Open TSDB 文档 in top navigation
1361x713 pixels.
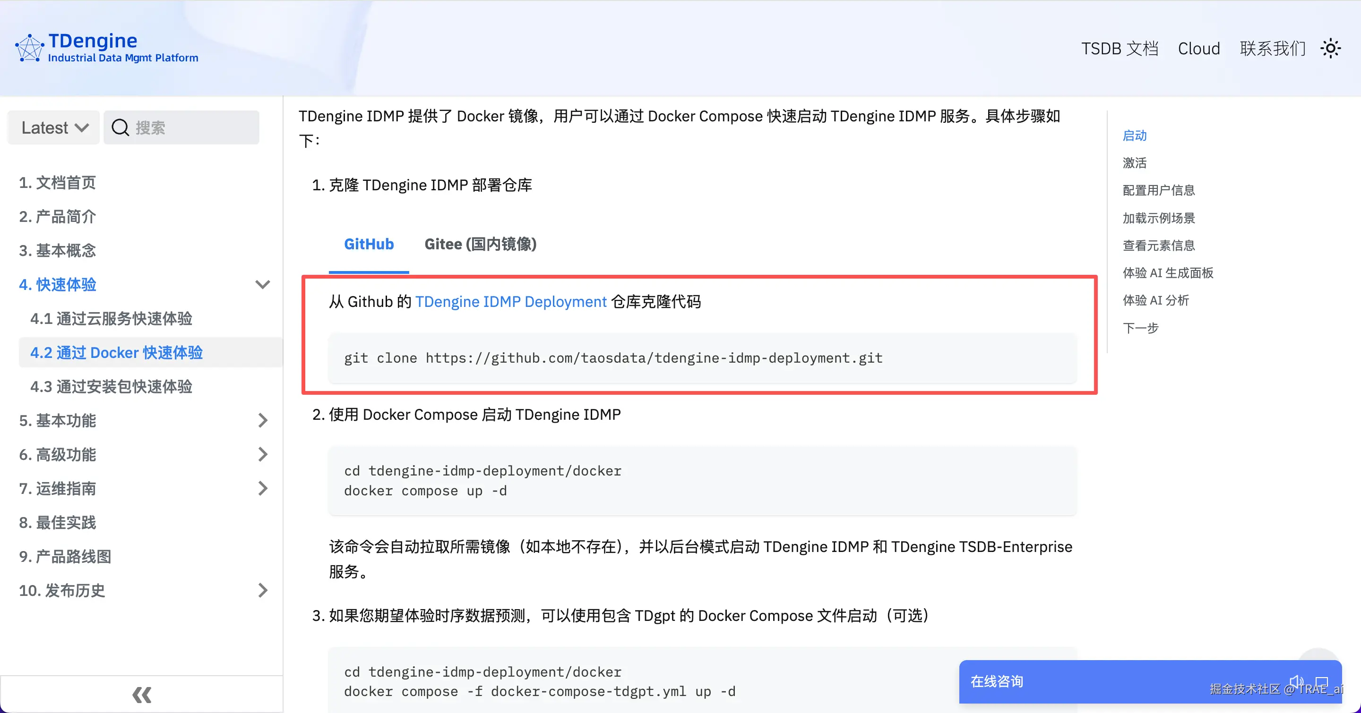coord(1119,49)
